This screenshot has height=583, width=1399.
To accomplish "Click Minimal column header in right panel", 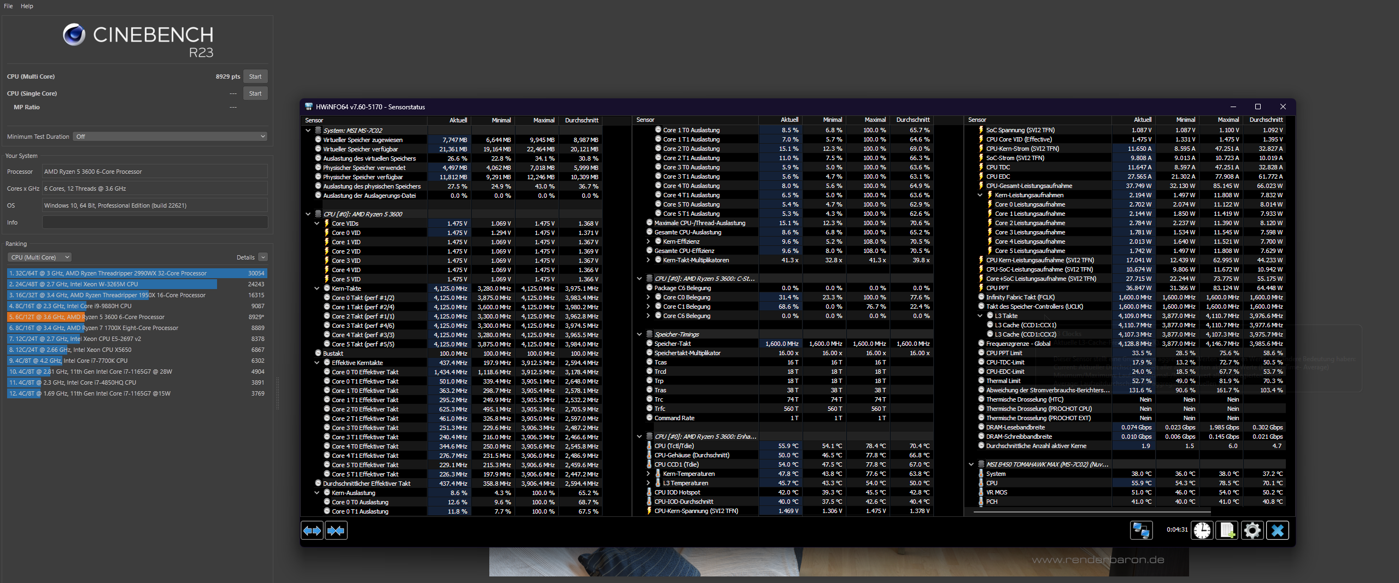I will point(1185,120).
